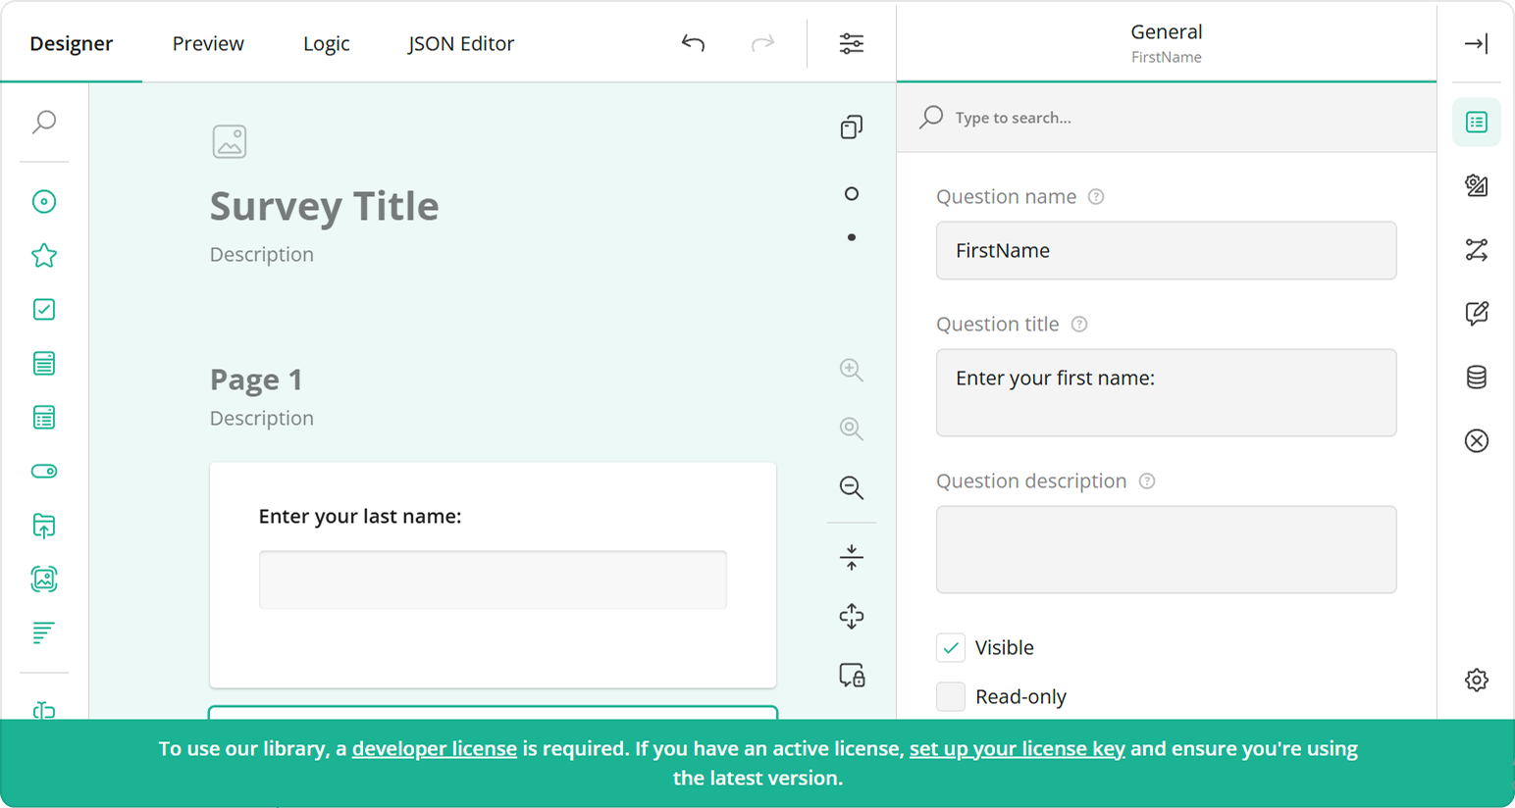Open the developer license link

pyautogui.click(x=434, y=748)
